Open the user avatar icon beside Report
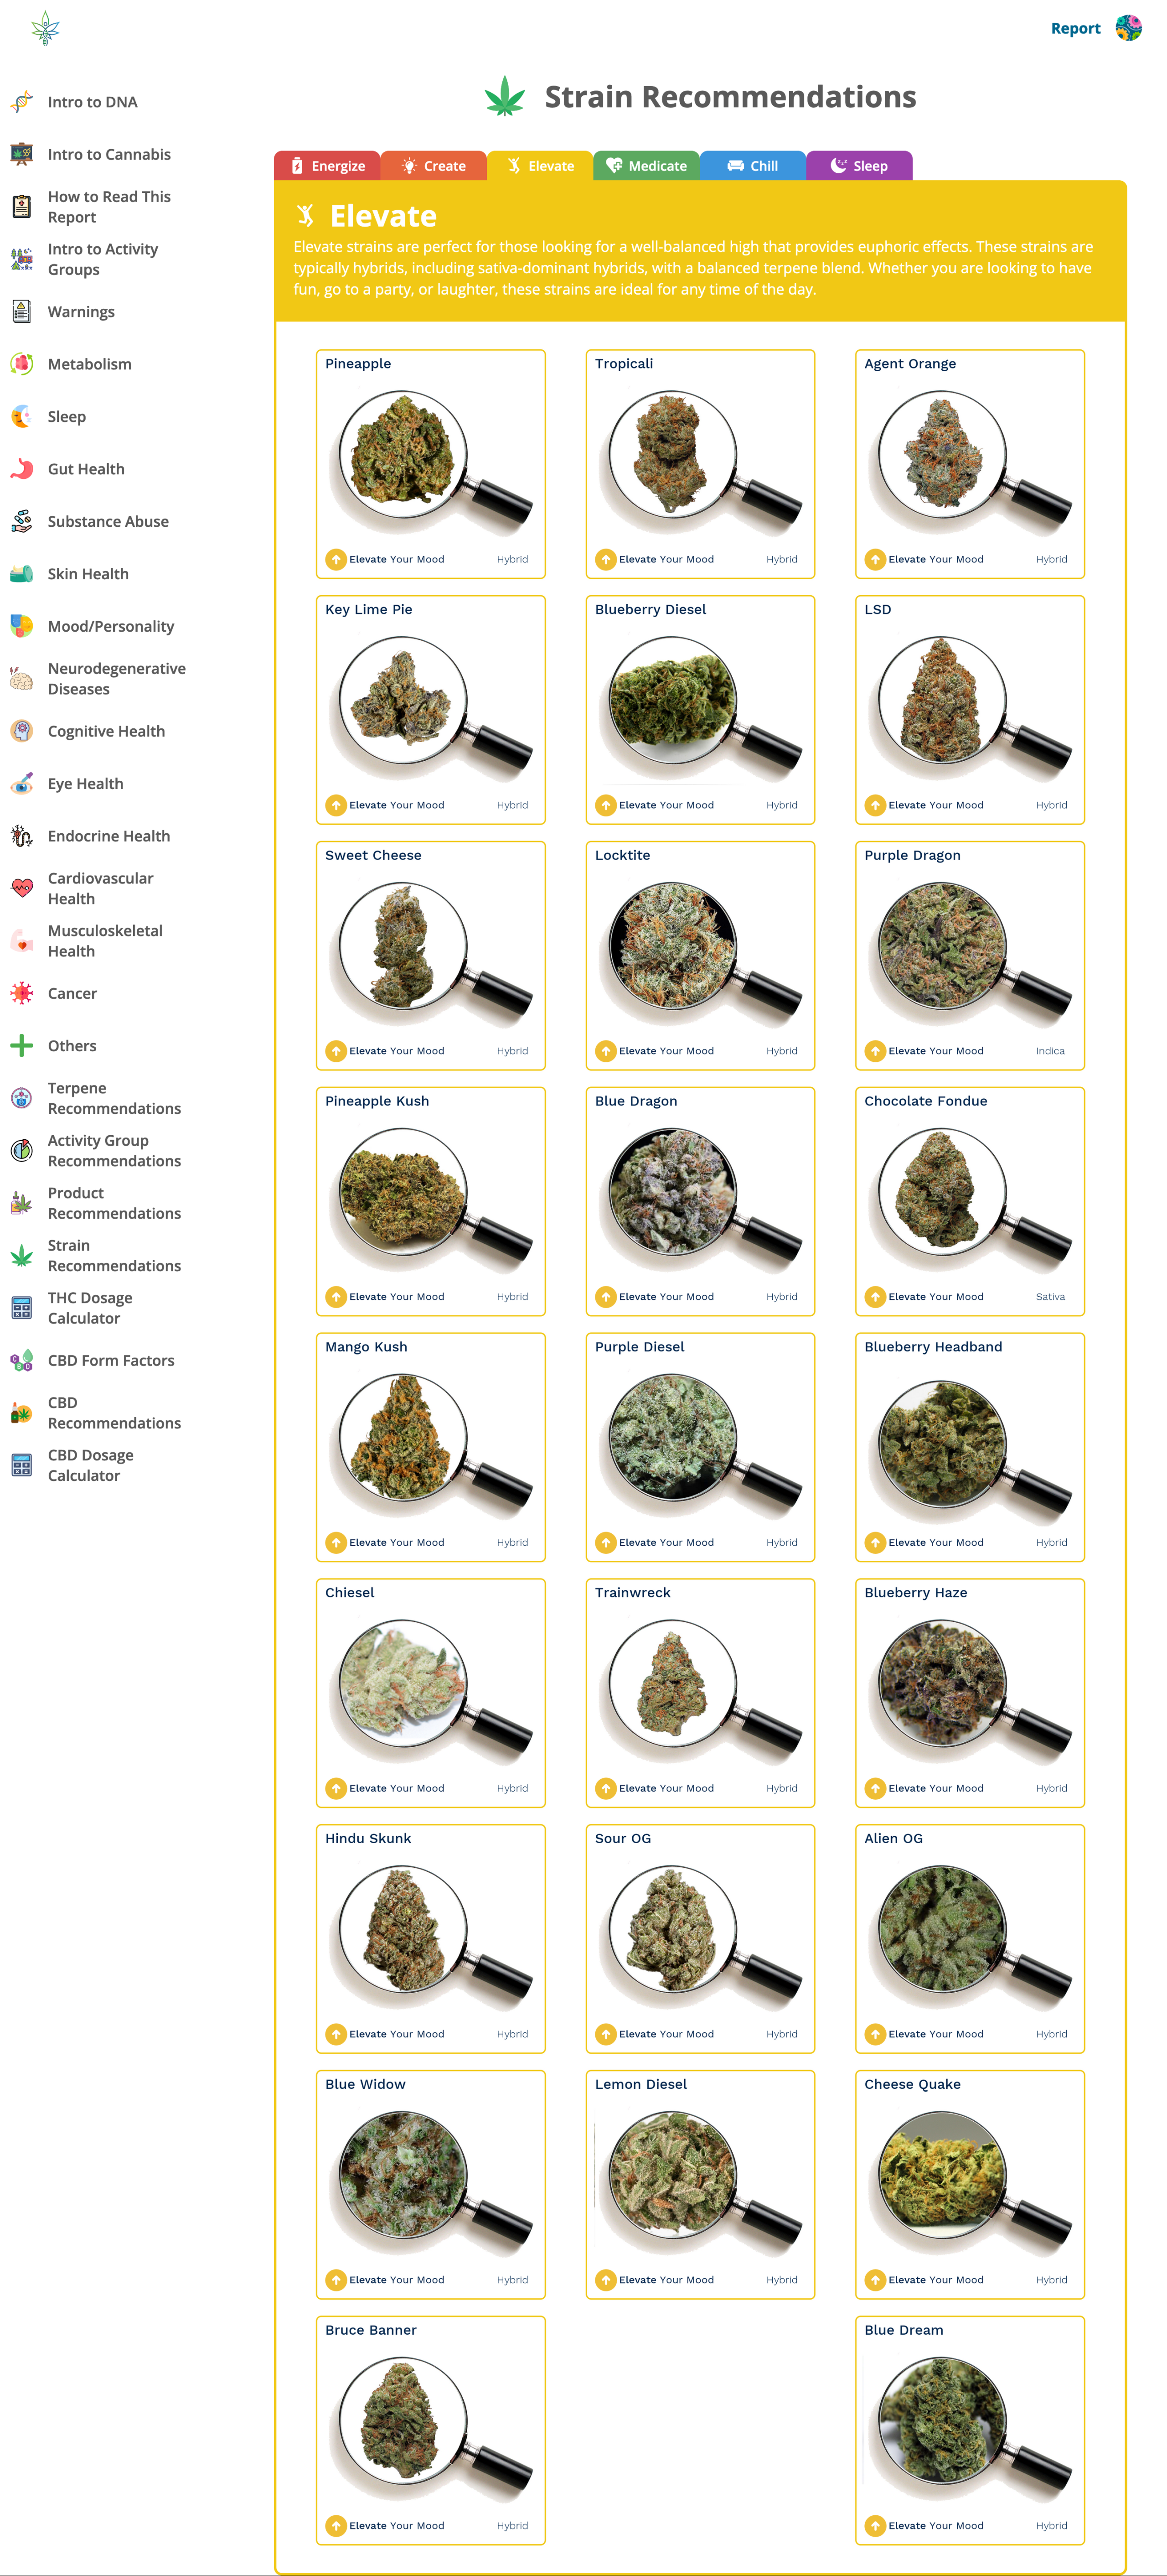 tap(1128, 28)
